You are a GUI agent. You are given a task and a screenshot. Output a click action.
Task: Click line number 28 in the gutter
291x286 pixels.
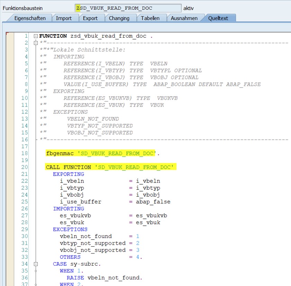pos(25,222)
